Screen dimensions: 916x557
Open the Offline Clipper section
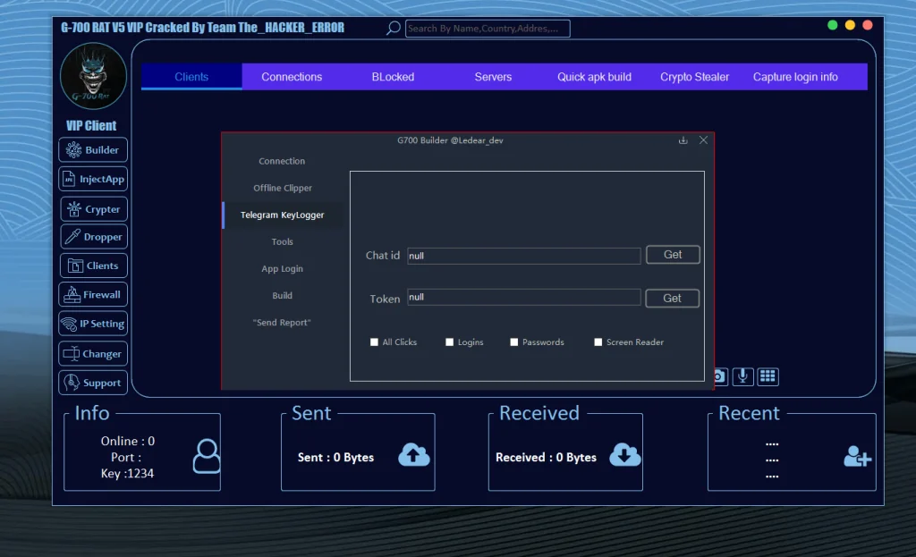[x=282, y=188]
